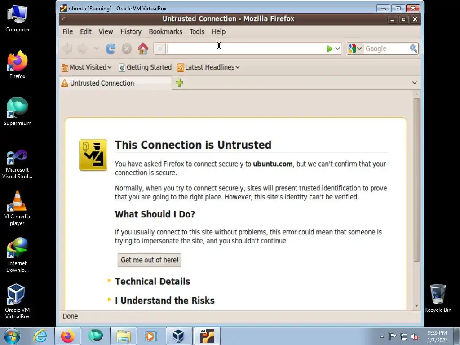Click the Firefox forward arrow button

click(83, 49)
